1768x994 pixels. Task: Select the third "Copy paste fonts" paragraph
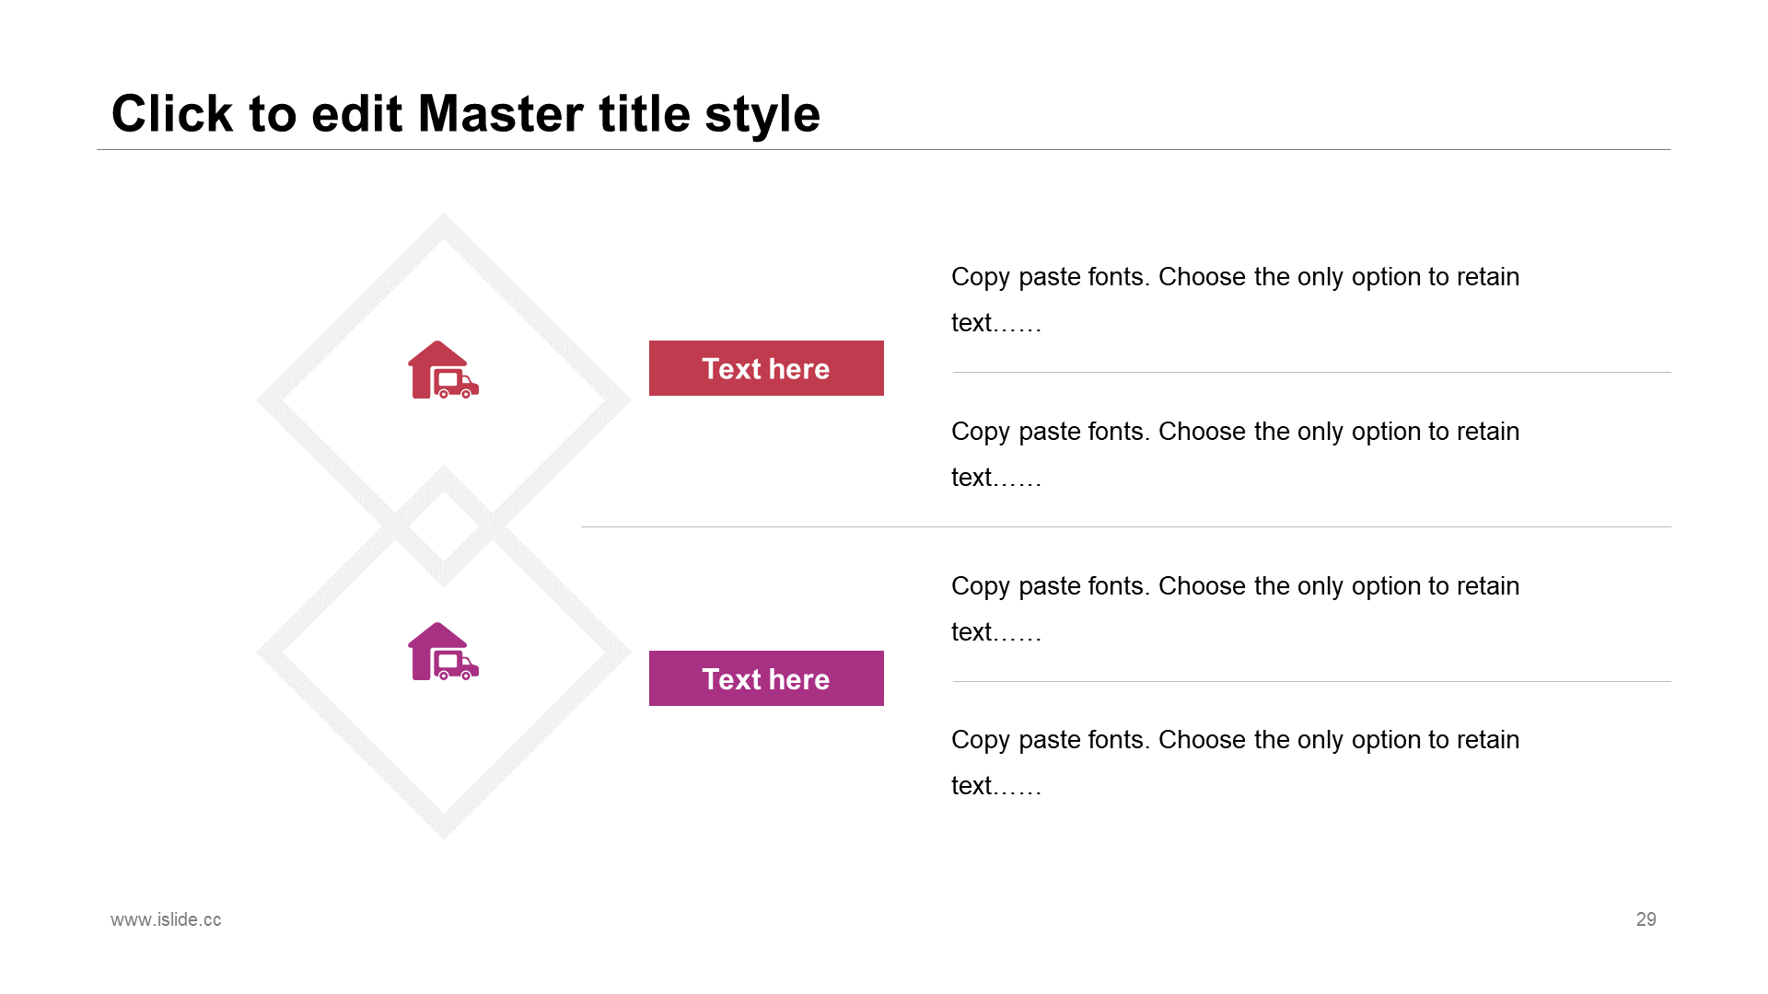(x=1235, y=608)
